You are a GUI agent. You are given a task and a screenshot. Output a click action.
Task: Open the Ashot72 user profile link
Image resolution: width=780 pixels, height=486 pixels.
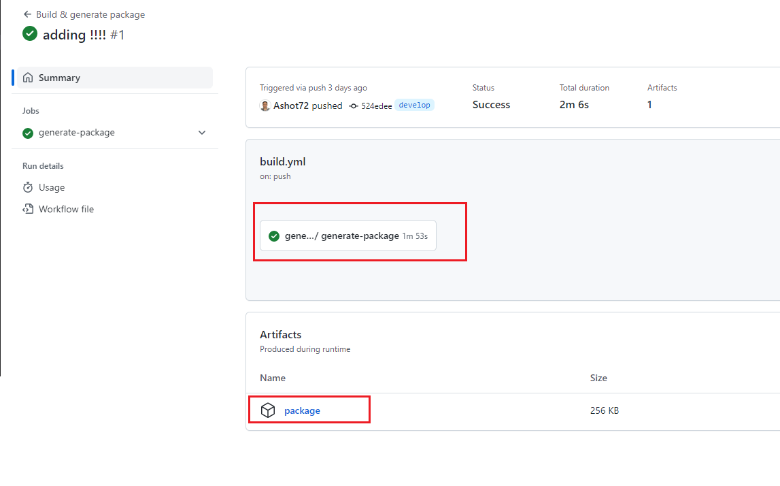pyautogui.click(x=290, y=106)
